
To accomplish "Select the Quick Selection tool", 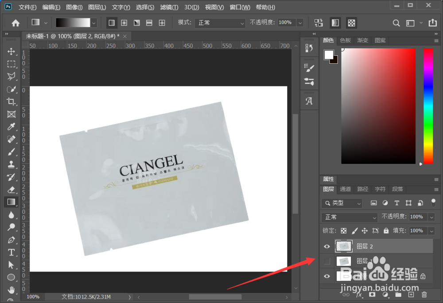I will tap(11, 89).
